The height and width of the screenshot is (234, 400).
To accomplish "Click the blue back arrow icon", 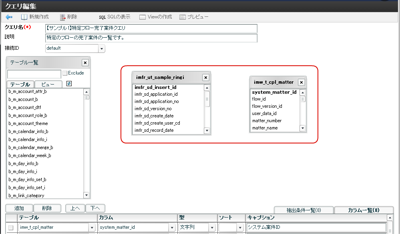I will (x=9, y=17).
